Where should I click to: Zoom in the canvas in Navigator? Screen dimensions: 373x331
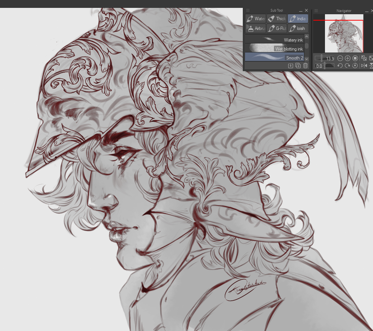point(347,58)
